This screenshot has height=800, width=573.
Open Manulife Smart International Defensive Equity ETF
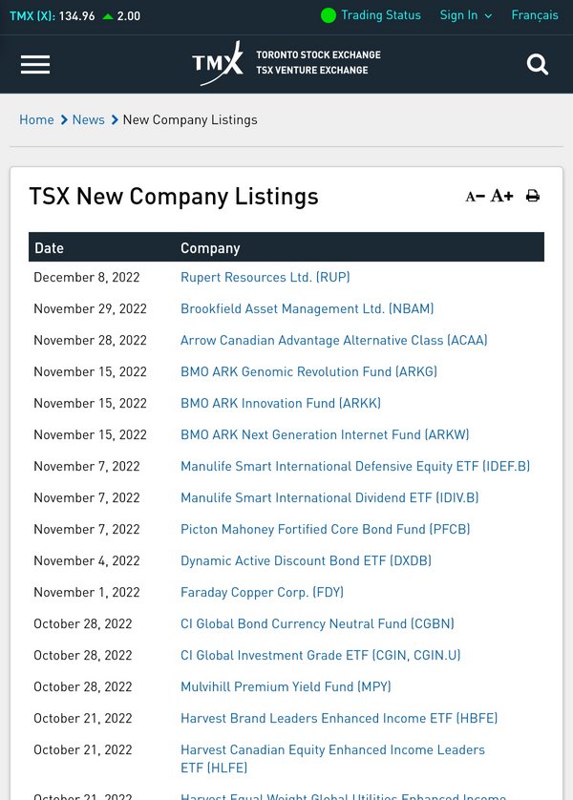point(355,466)
